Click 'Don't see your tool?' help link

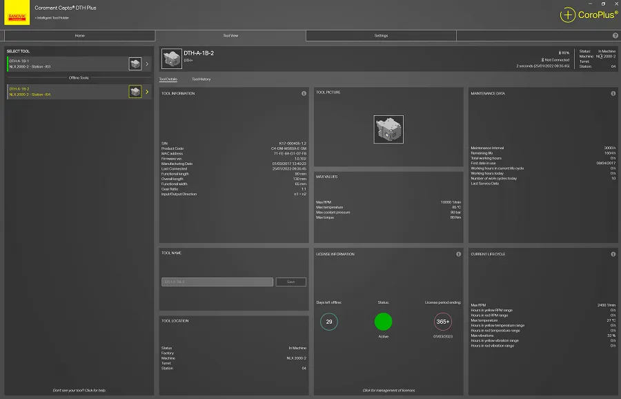[79, 390]
